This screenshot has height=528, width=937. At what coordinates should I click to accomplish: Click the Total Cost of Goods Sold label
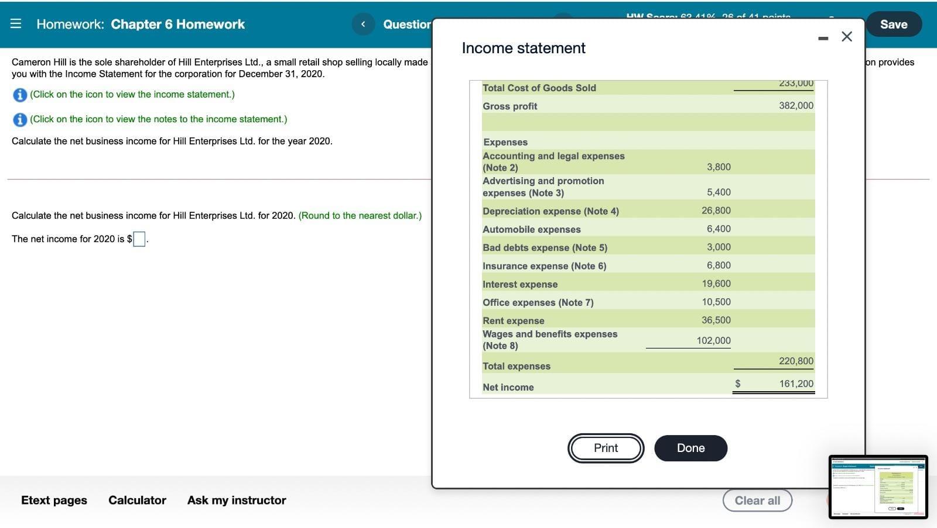click(539, 88)
